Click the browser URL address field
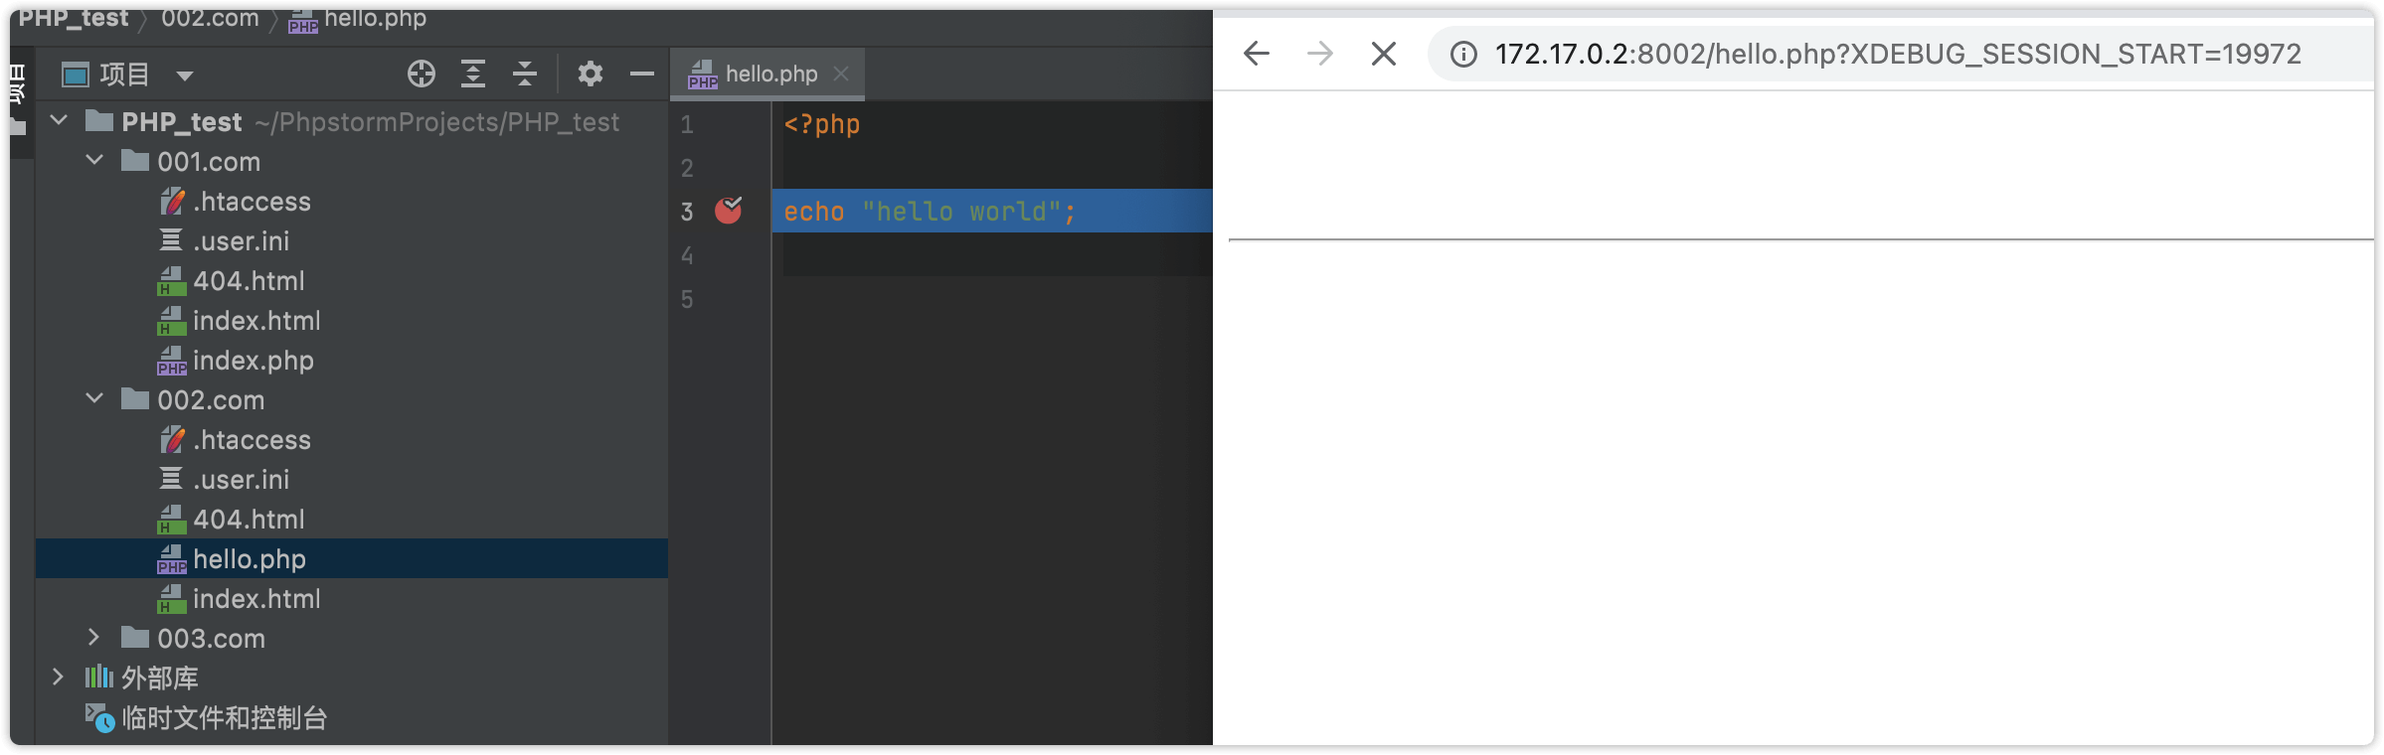 (x=1897, y=54)
